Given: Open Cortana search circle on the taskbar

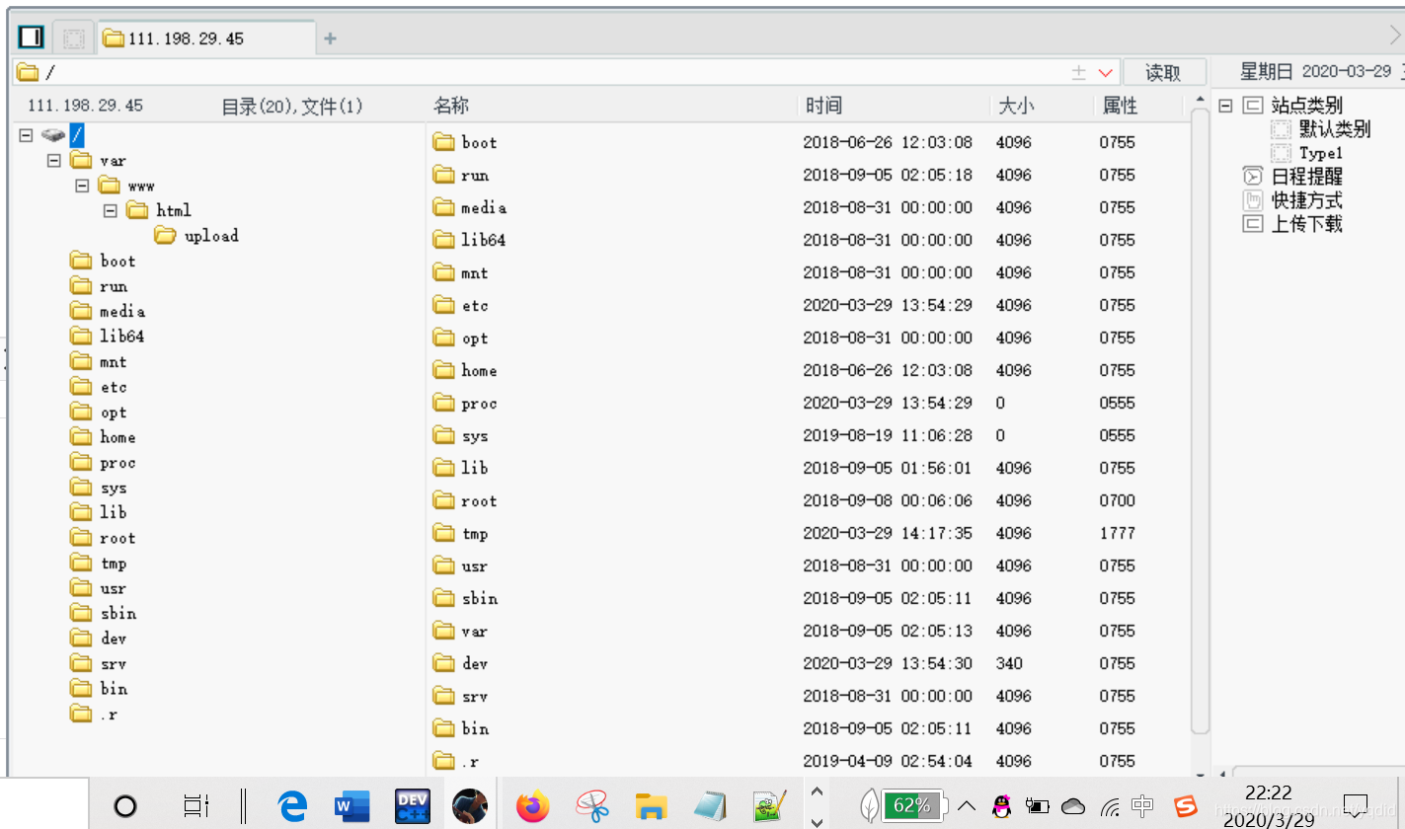Looking at the screenshot, I should 125,806.
